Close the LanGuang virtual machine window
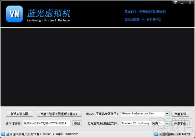This screenshot has width=195, height=138. point(190,3)
